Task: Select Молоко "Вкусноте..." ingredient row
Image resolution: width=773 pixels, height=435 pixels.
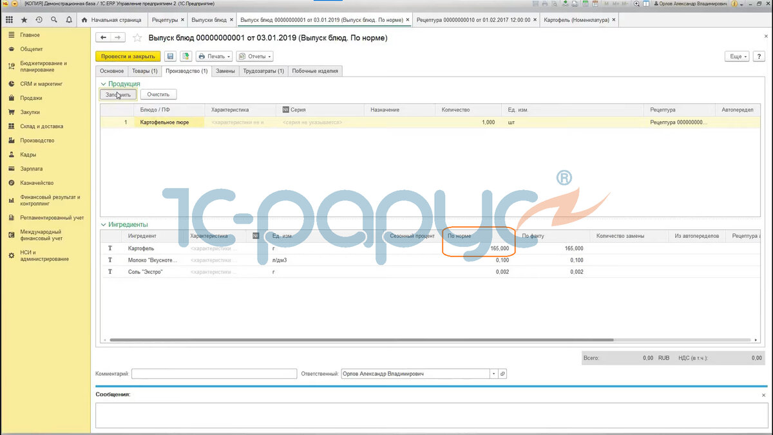Action: pos(430,260)
